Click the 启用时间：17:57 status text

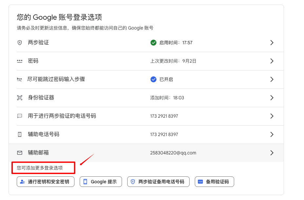tap(176, 43)
